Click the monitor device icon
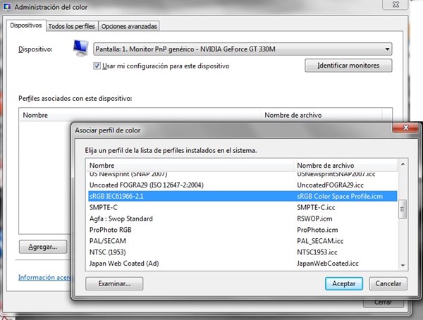Image resolution: width=423 pixels, height=320 pixels. coord(80,48)
